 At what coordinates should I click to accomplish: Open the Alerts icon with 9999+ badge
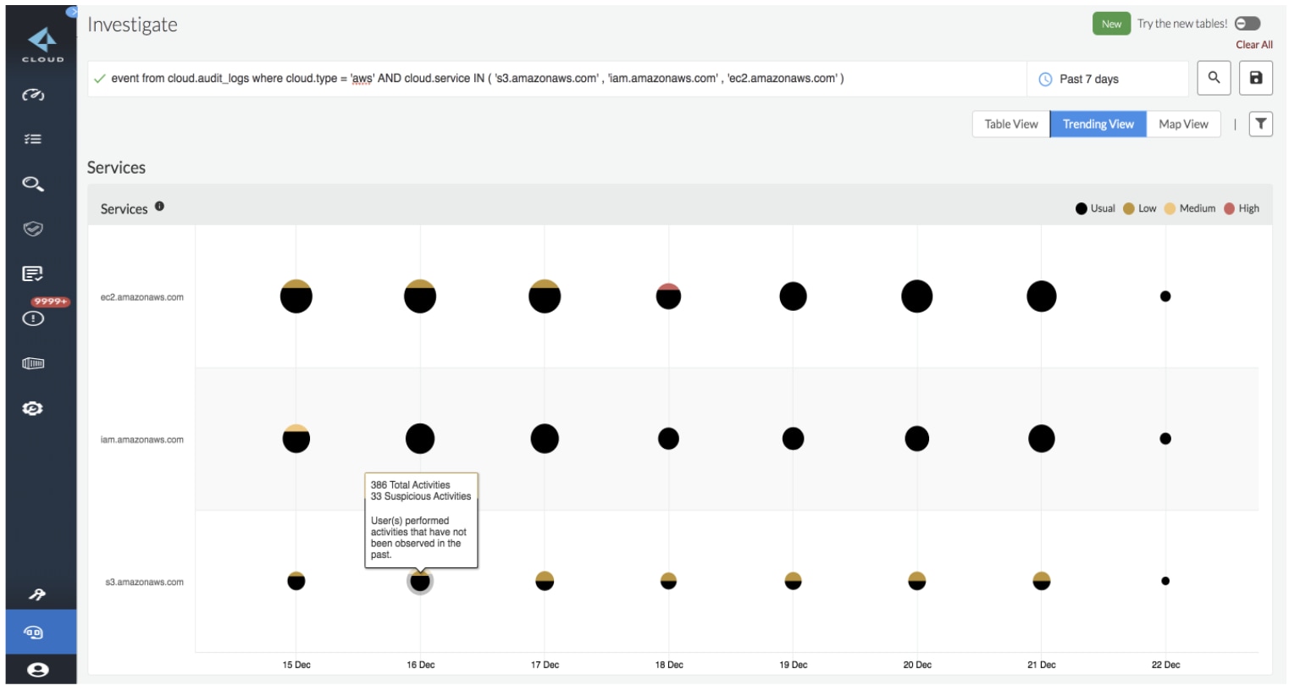click(x=33, y=318)
